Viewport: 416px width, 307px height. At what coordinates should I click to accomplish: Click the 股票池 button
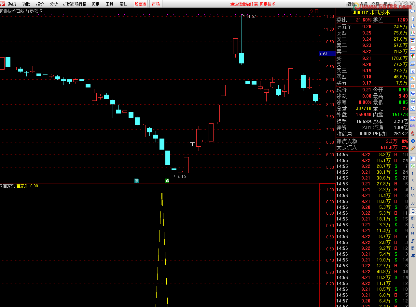pyautogui.click(x=141, y=4)
